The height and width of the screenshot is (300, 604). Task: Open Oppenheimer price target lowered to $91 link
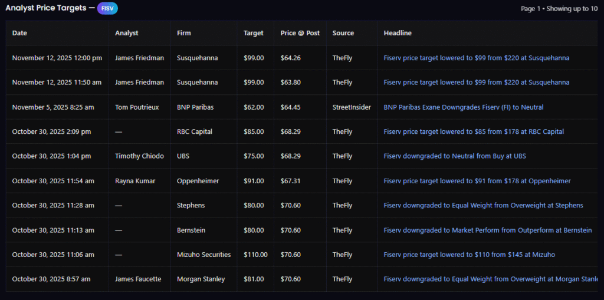(x=477, y=181)
